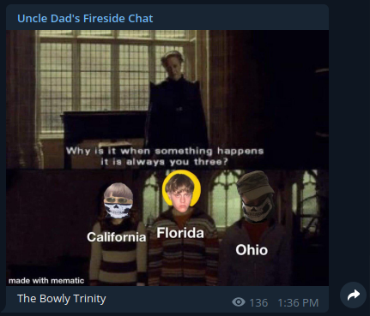Screen dimensions: 370x316
Task: Click the "California" label in meme
Action: [117, 237]
